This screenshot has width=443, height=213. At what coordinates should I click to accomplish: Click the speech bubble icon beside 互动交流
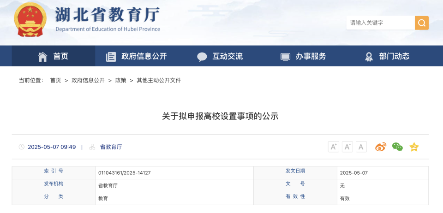pos(202,57)
